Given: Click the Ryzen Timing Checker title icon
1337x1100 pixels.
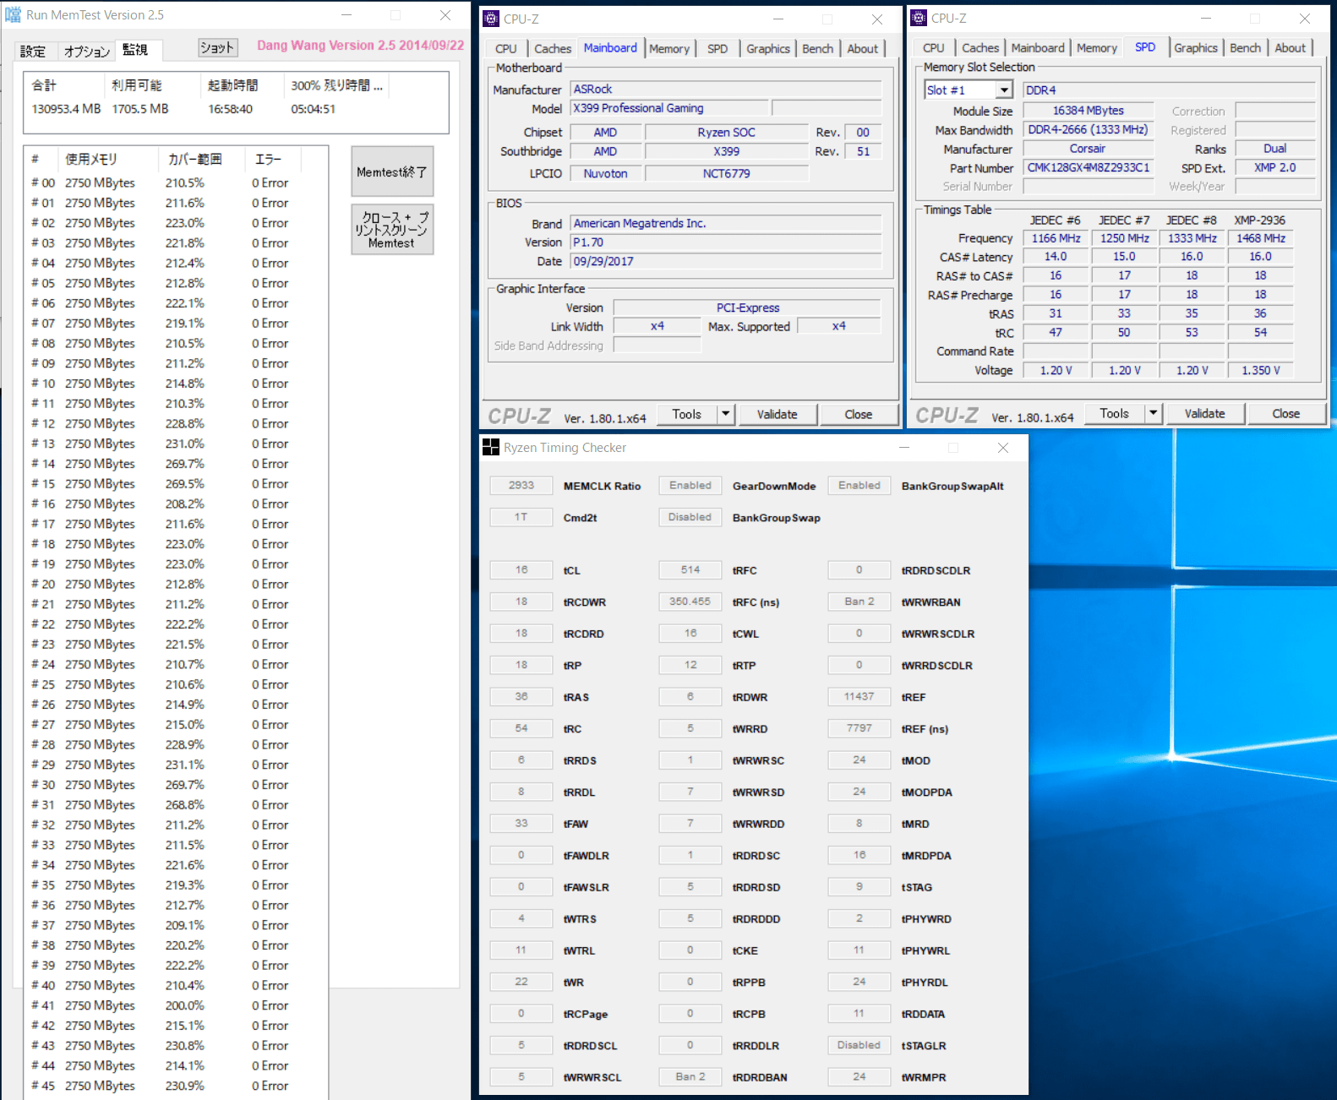Looking at the screenshot, I should 491,447.
